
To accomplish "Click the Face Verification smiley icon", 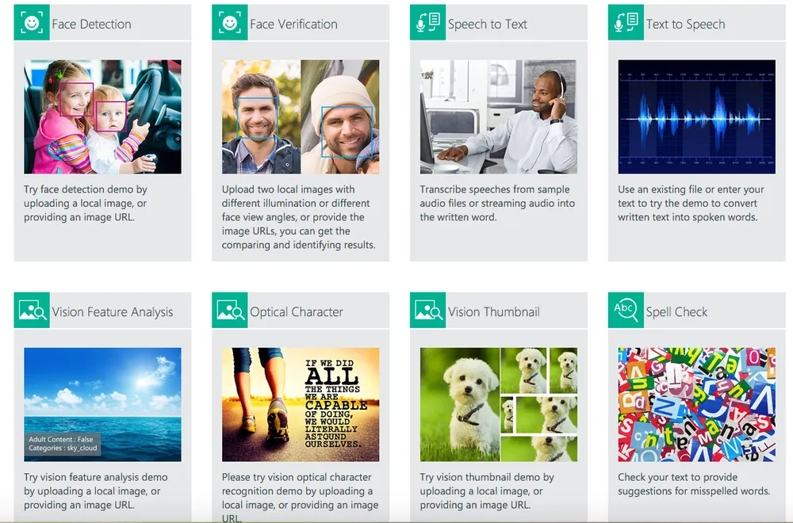I will (230, 23).
